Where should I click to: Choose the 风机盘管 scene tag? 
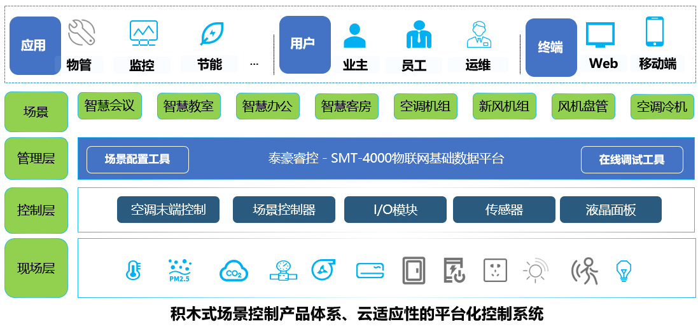583,106
